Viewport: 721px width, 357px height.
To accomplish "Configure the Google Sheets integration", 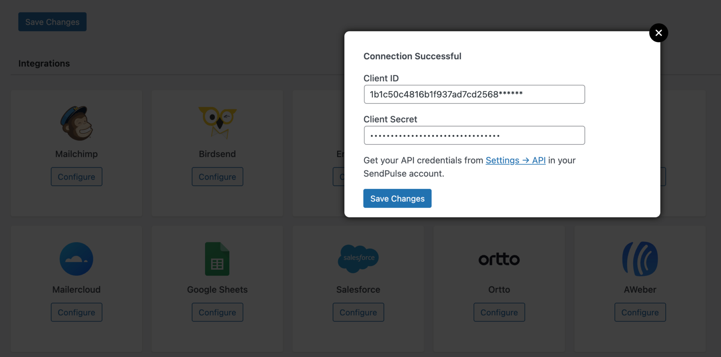I will tap(217, 312).
